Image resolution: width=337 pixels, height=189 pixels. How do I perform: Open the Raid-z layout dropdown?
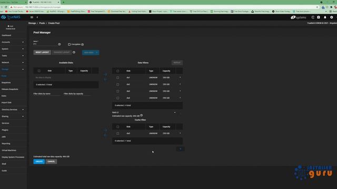[x=144, y=112]
